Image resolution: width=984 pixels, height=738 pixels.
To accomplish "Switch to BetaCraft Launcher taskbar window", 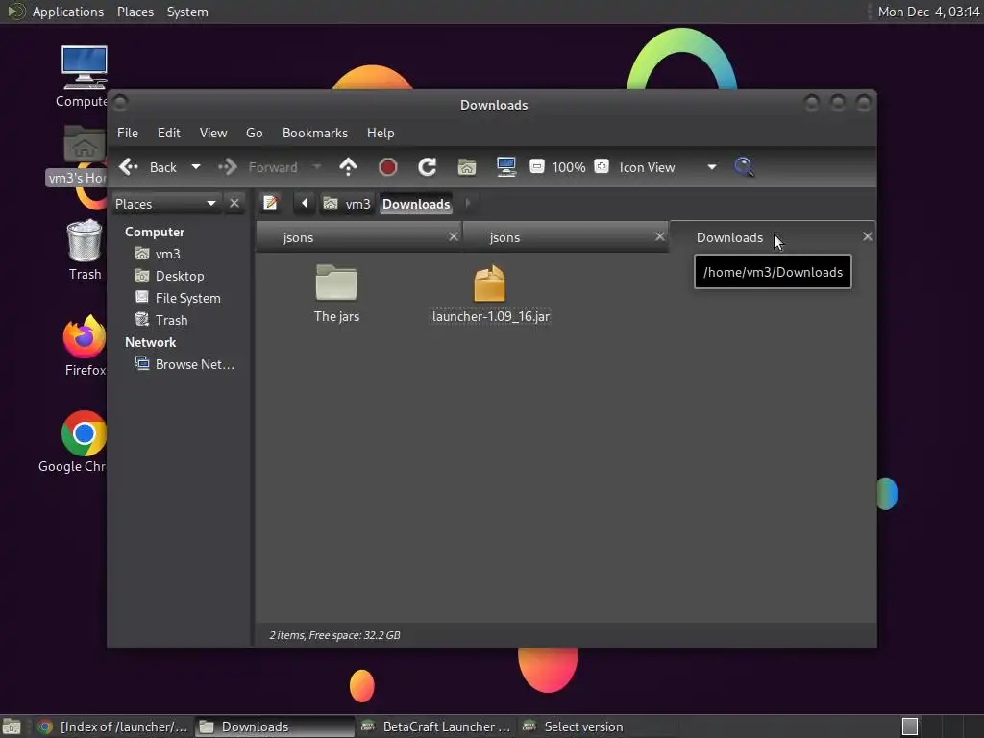I will [435, 726].
